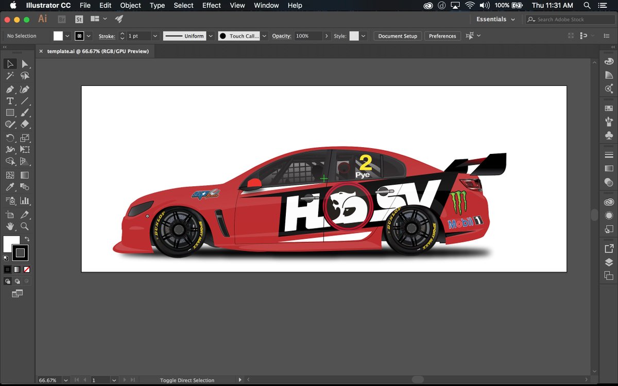Viewport: 618px width, 386px height.
Task: Select the Line Segment tool
Action: 24,101
